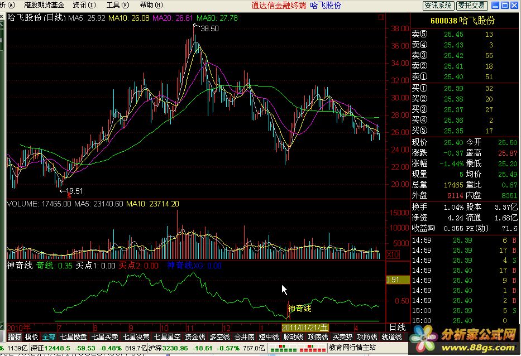This screenshot has width=521, height=356.
Task: Click the 换手 1.04% value
Action: [453, 207]
